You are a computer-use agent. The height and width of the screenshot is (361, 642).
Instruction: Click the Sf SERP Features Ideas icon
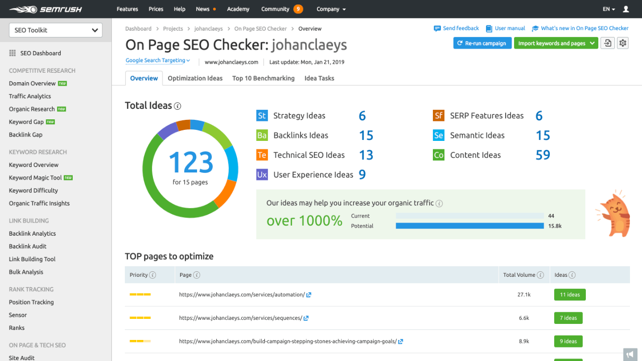[x=439, y=116]
